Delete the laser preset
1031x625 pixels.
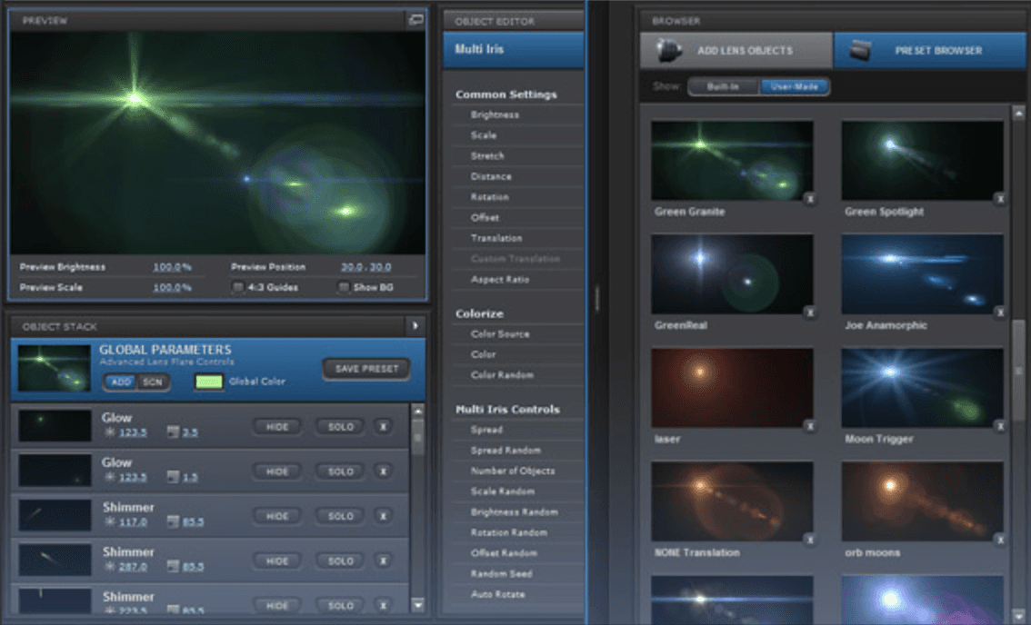[810, 426]
